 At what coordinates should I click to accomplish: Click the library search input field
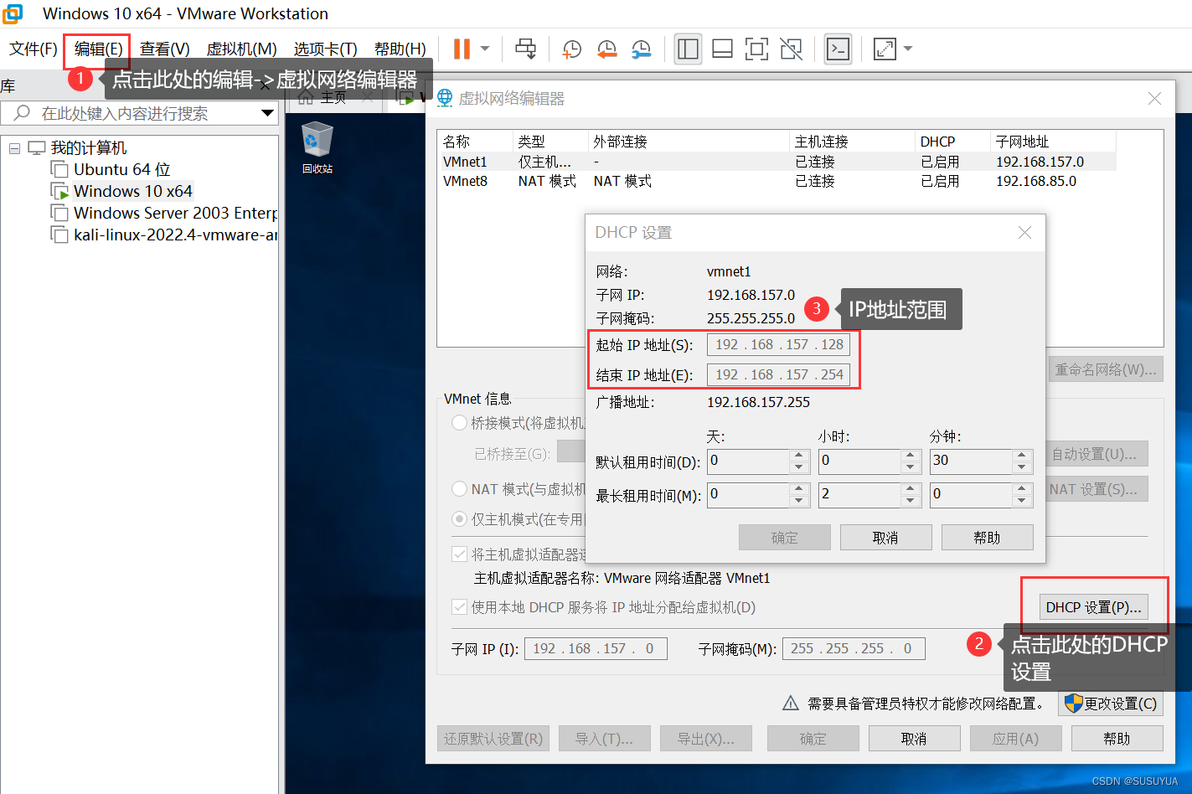pos(139,113)
